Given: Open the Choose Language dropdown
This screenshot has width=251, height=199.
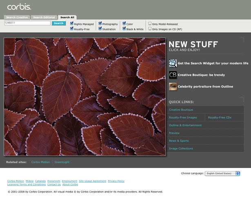Looking at the screenshot, I should coord(222,173).
